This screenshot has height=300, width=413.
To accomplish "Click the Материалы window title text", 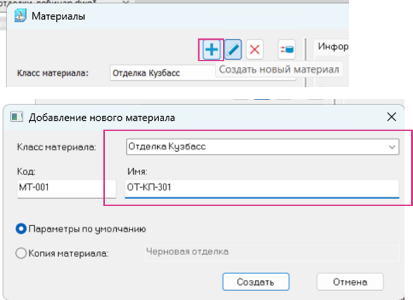I will pyautogui.click(x=58, y=16).
